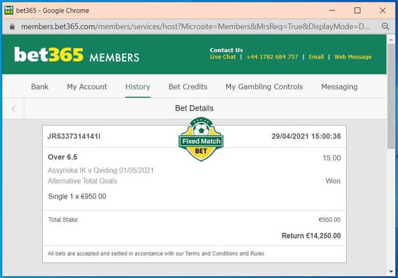Screen dimensions: 398x278
Task: Select the History tab
Action: click(138, 87)
